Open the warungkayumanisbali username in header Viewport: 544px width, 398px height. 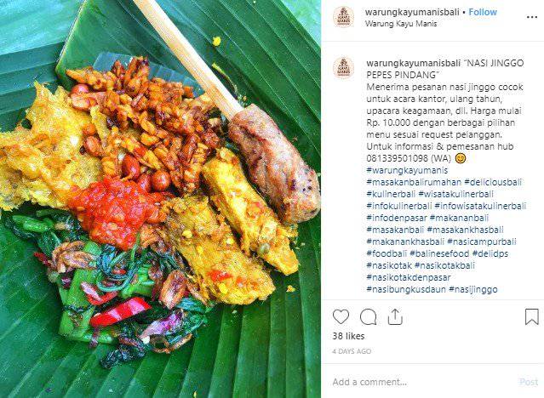412,12
